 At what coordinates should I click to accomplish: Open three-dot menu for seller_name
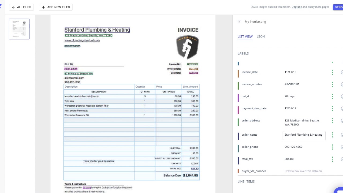(x=332, y=135)
